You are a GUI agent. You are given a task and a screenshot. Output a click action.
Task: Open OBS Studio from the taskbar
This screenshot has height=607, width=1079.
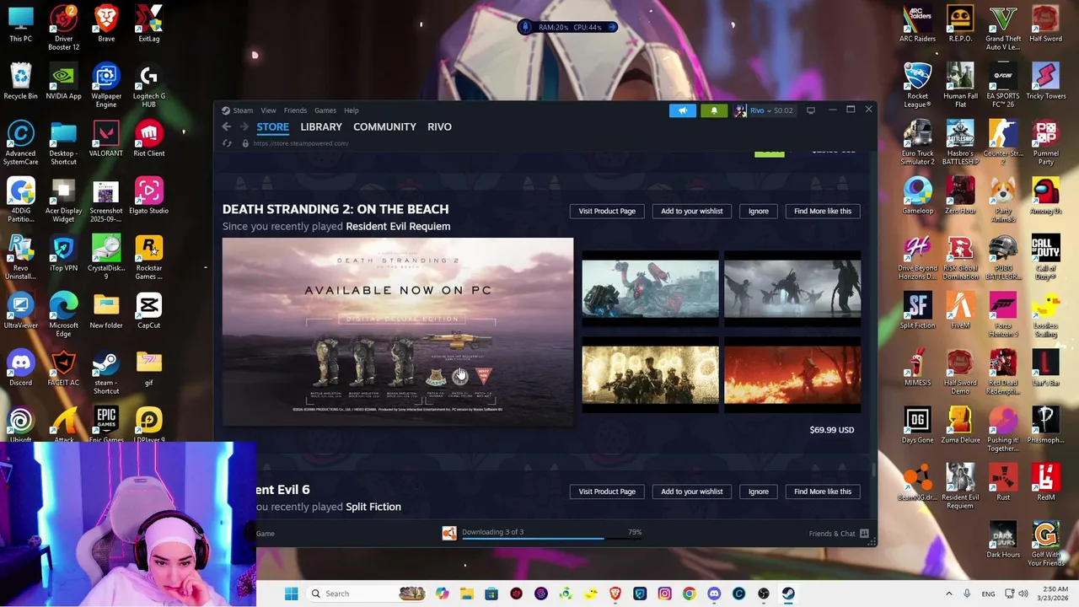764,594
